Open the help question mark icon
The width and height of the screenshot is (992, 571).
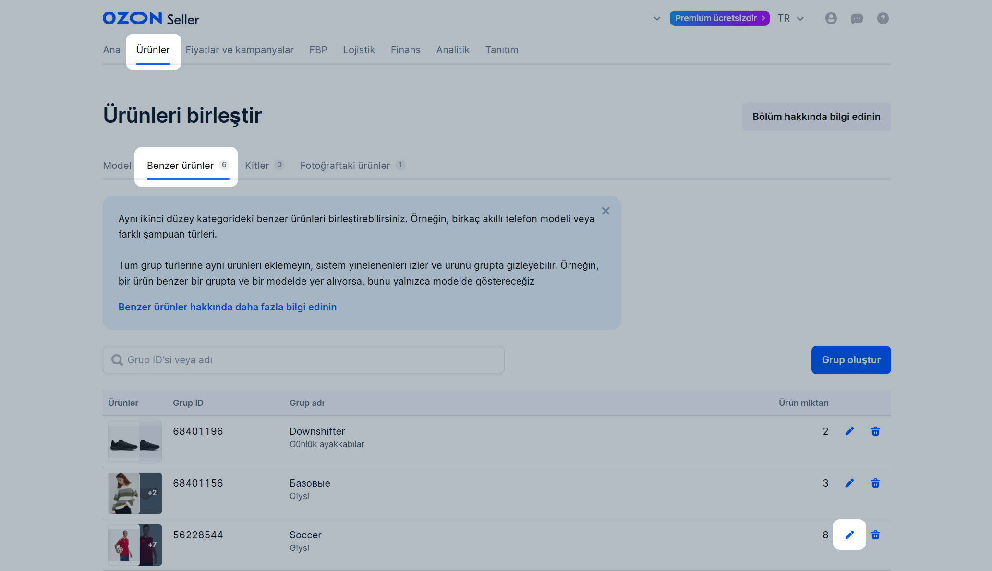click(x=883, y=18)
